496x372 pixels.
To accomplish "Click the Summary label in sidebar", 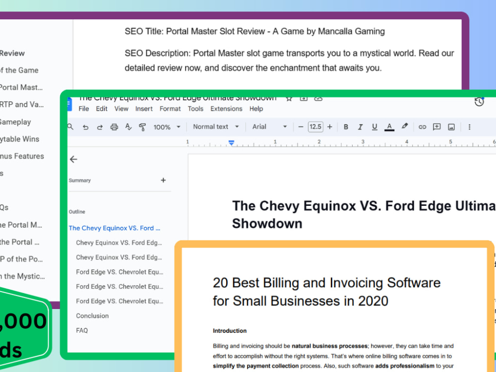I will click(x=80, y=181).
